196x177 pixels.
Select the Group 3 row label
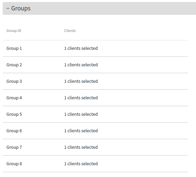pos(14,81)
